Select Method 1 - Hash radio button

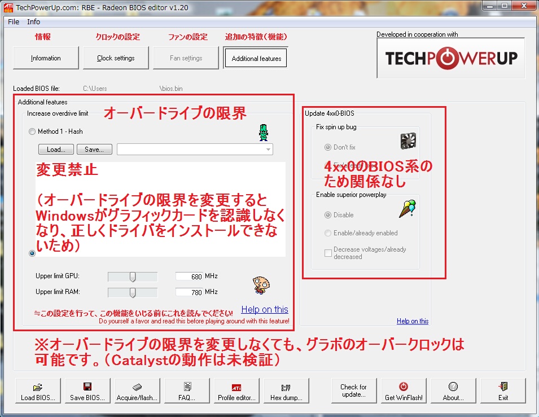click(x=32, y=131)
